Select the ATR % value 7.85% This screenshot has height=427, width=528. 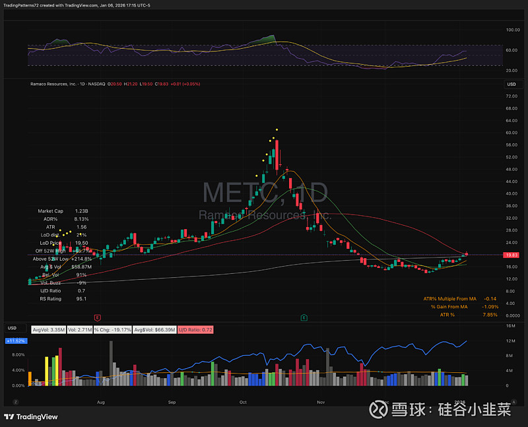(x=490, y=315)
